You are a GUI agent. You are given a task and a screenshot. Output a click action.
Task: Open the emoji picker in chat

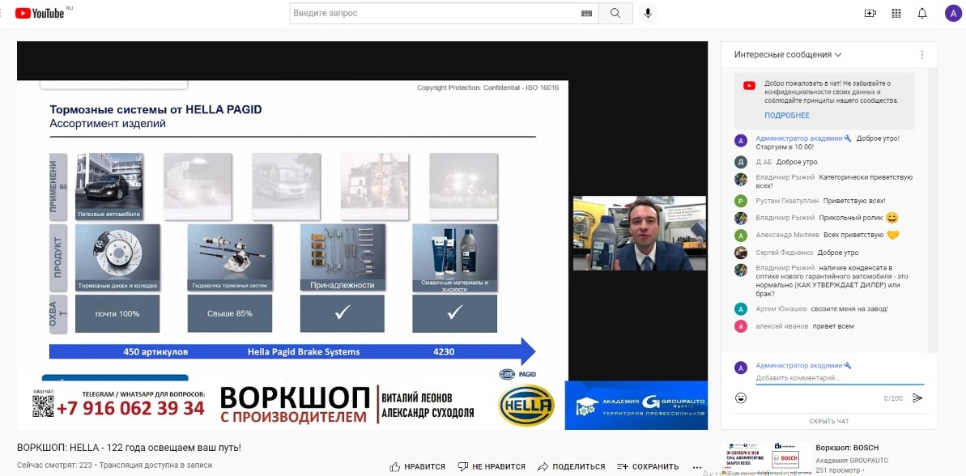(x=740, y=397)
